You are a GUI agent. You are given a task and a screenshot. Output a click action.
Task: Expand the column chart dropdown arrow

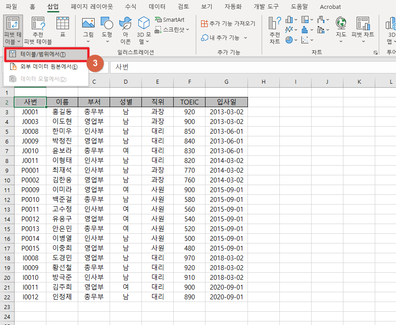click(x=296, y=20)
